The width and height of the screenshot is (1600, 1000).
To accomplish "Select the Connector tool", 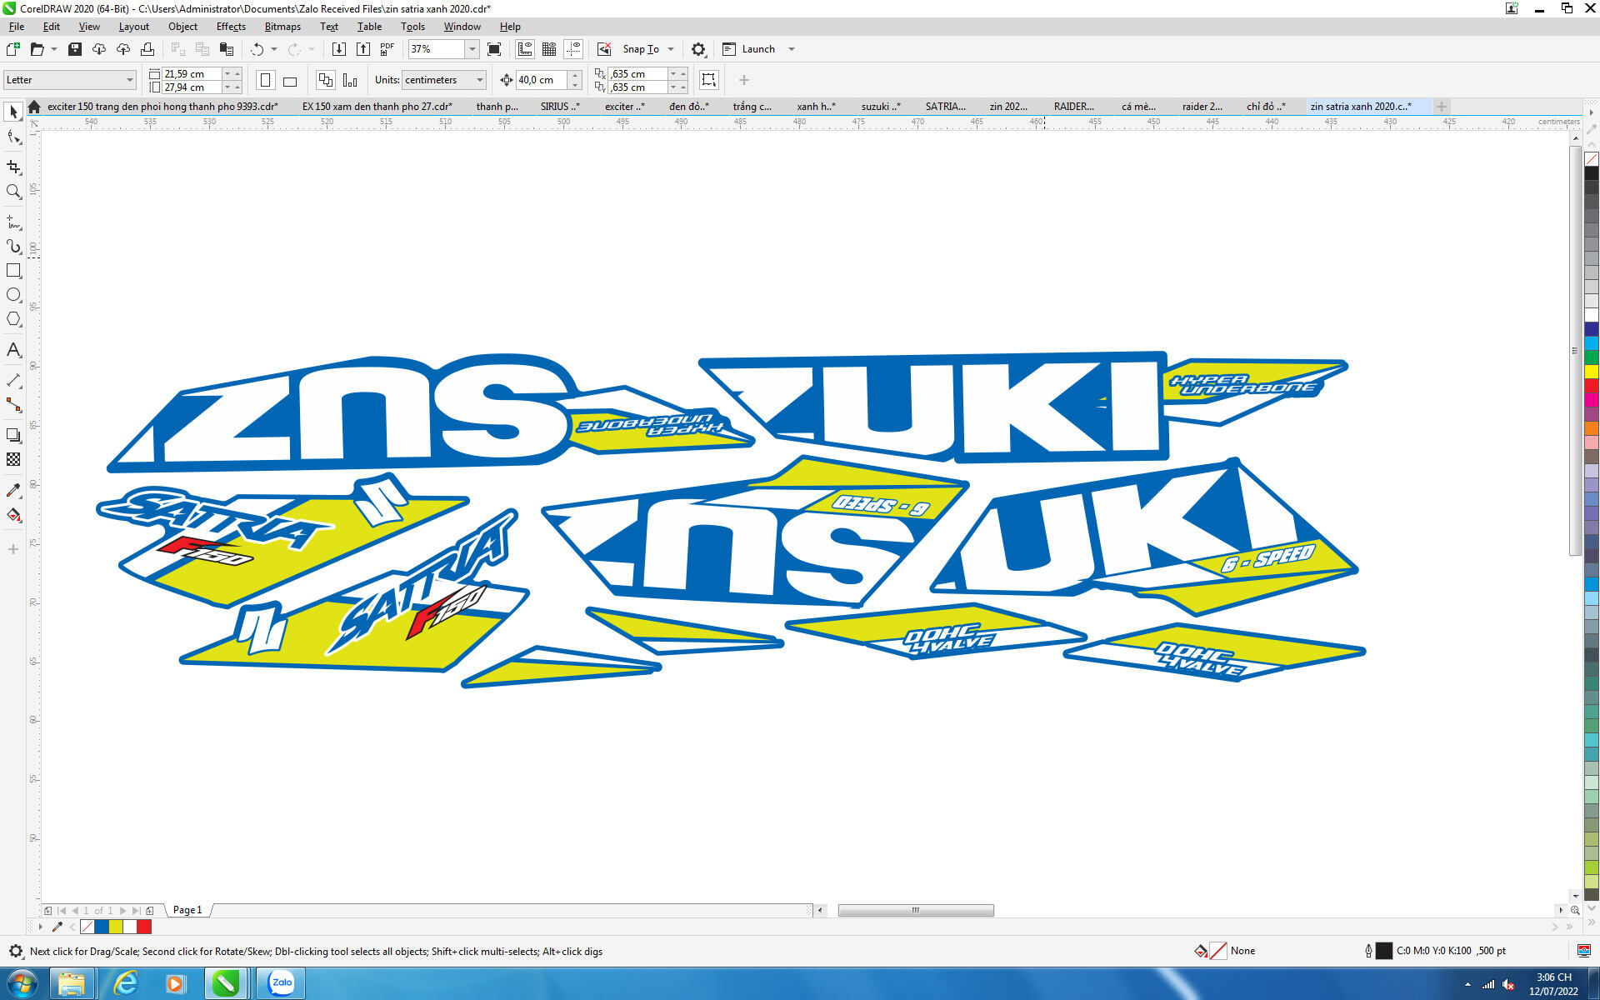I will [13, 405].
